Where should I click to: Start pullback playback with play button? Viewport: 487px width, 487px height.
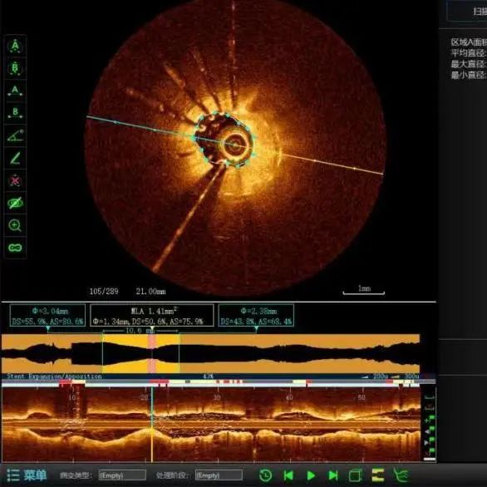click(x=311, y=475)
